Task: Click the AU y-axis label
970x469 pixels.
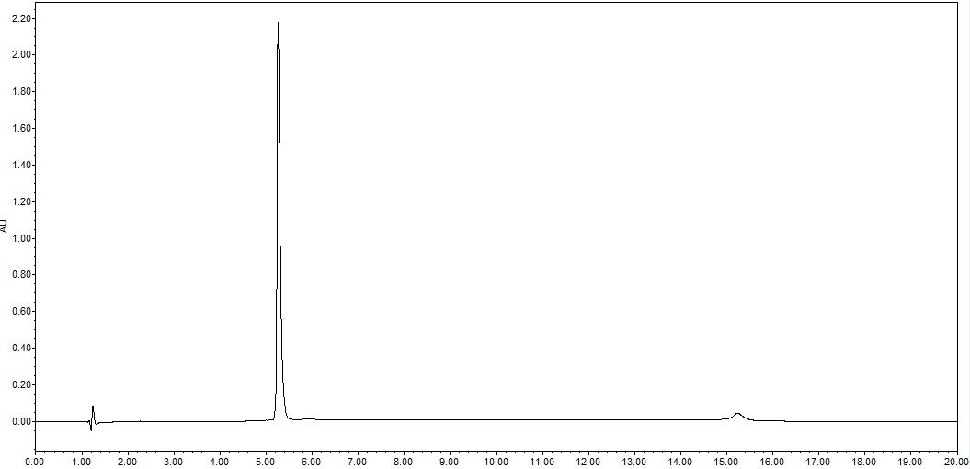Action: click(5, 224)
